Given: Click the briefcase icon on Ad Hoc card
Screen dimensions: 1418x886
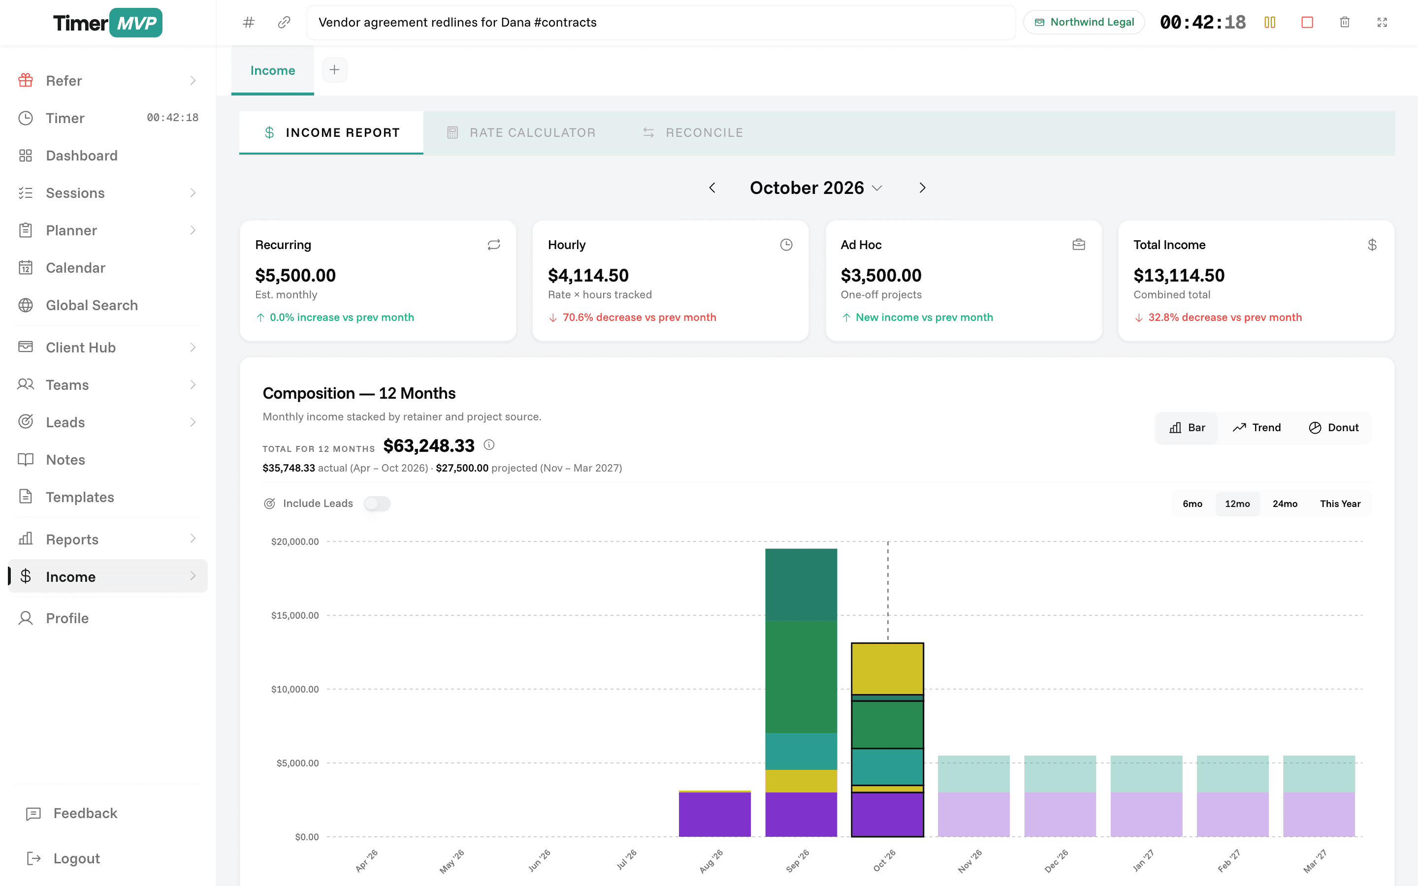Looking at the screenshot, I should pyautogui.click(x=1079, y=245).
